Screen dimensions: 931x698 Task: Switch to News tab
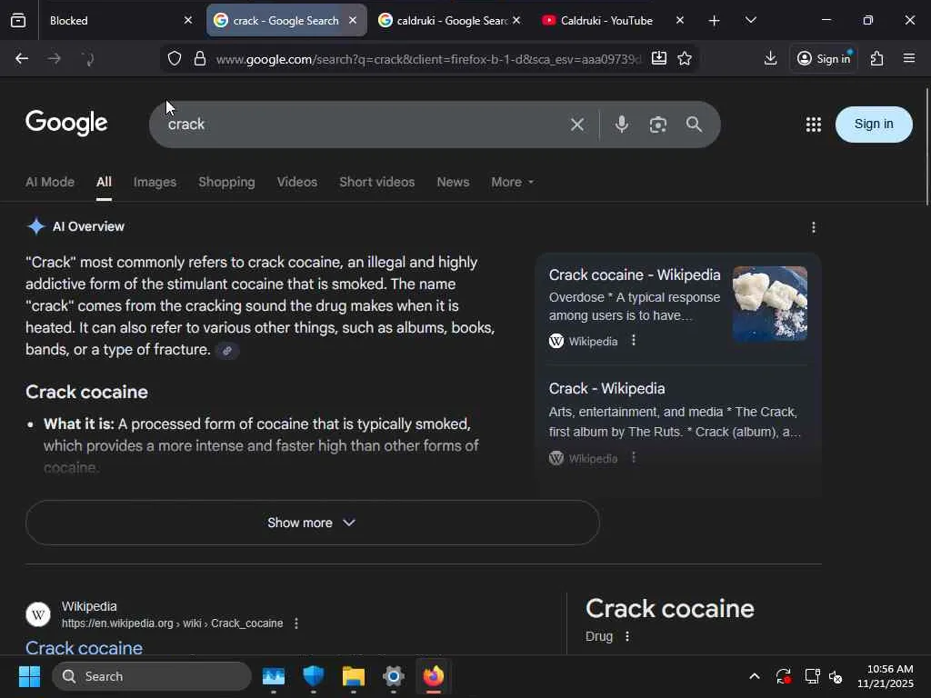click(x=453, y=182)
